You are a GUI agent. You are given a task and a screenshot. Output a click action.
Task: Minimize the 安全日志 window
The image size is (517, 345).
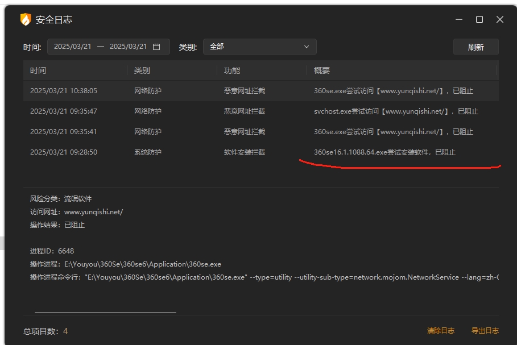pyautogui.click(x=459, y=19)
